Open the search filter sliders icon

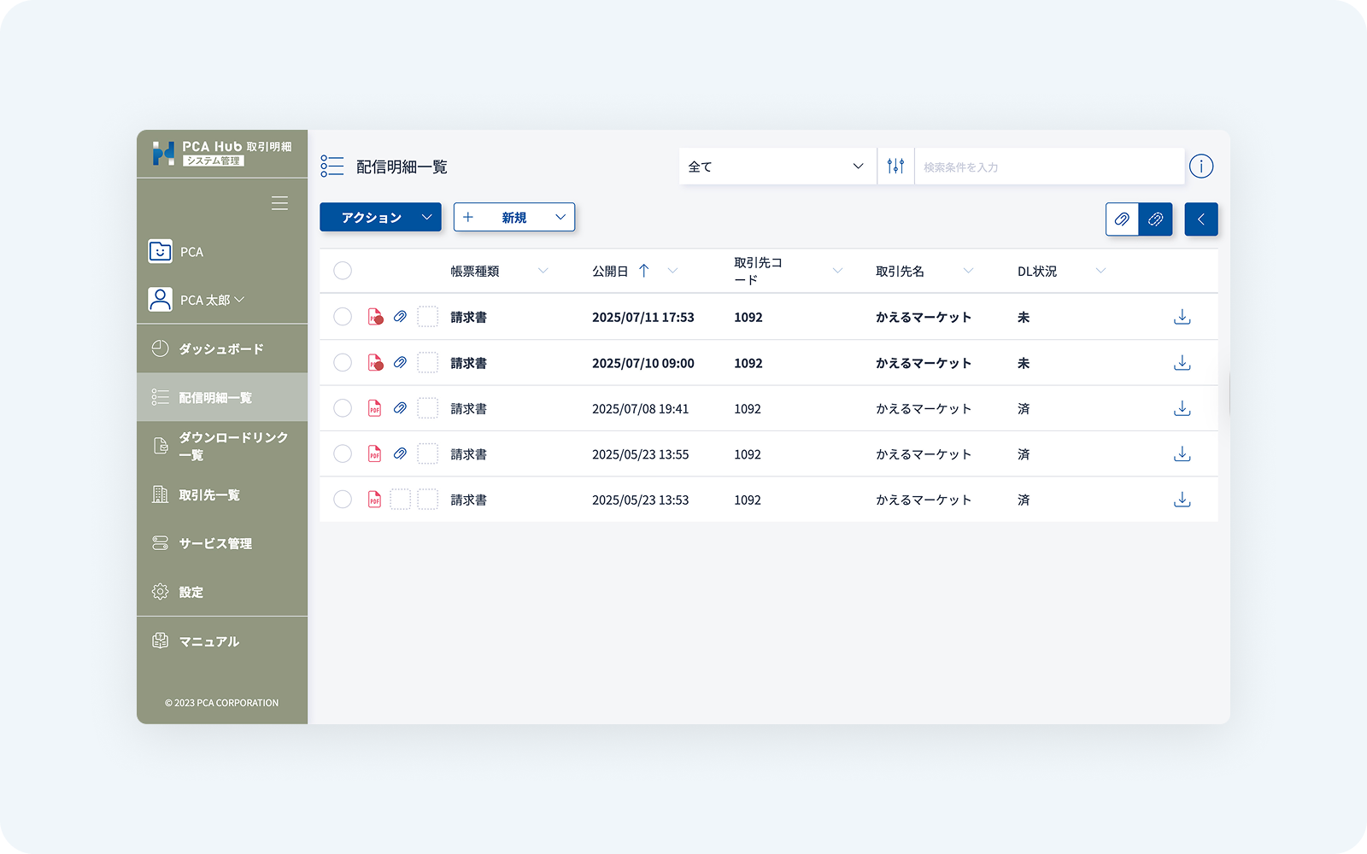click(895, 167)
